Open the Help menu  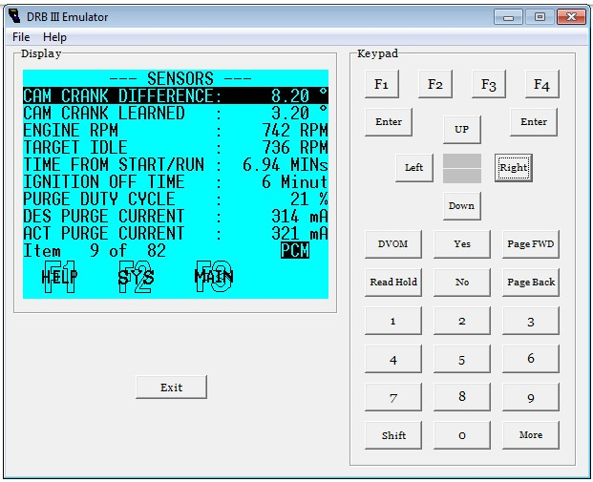(x=55, y=37)
